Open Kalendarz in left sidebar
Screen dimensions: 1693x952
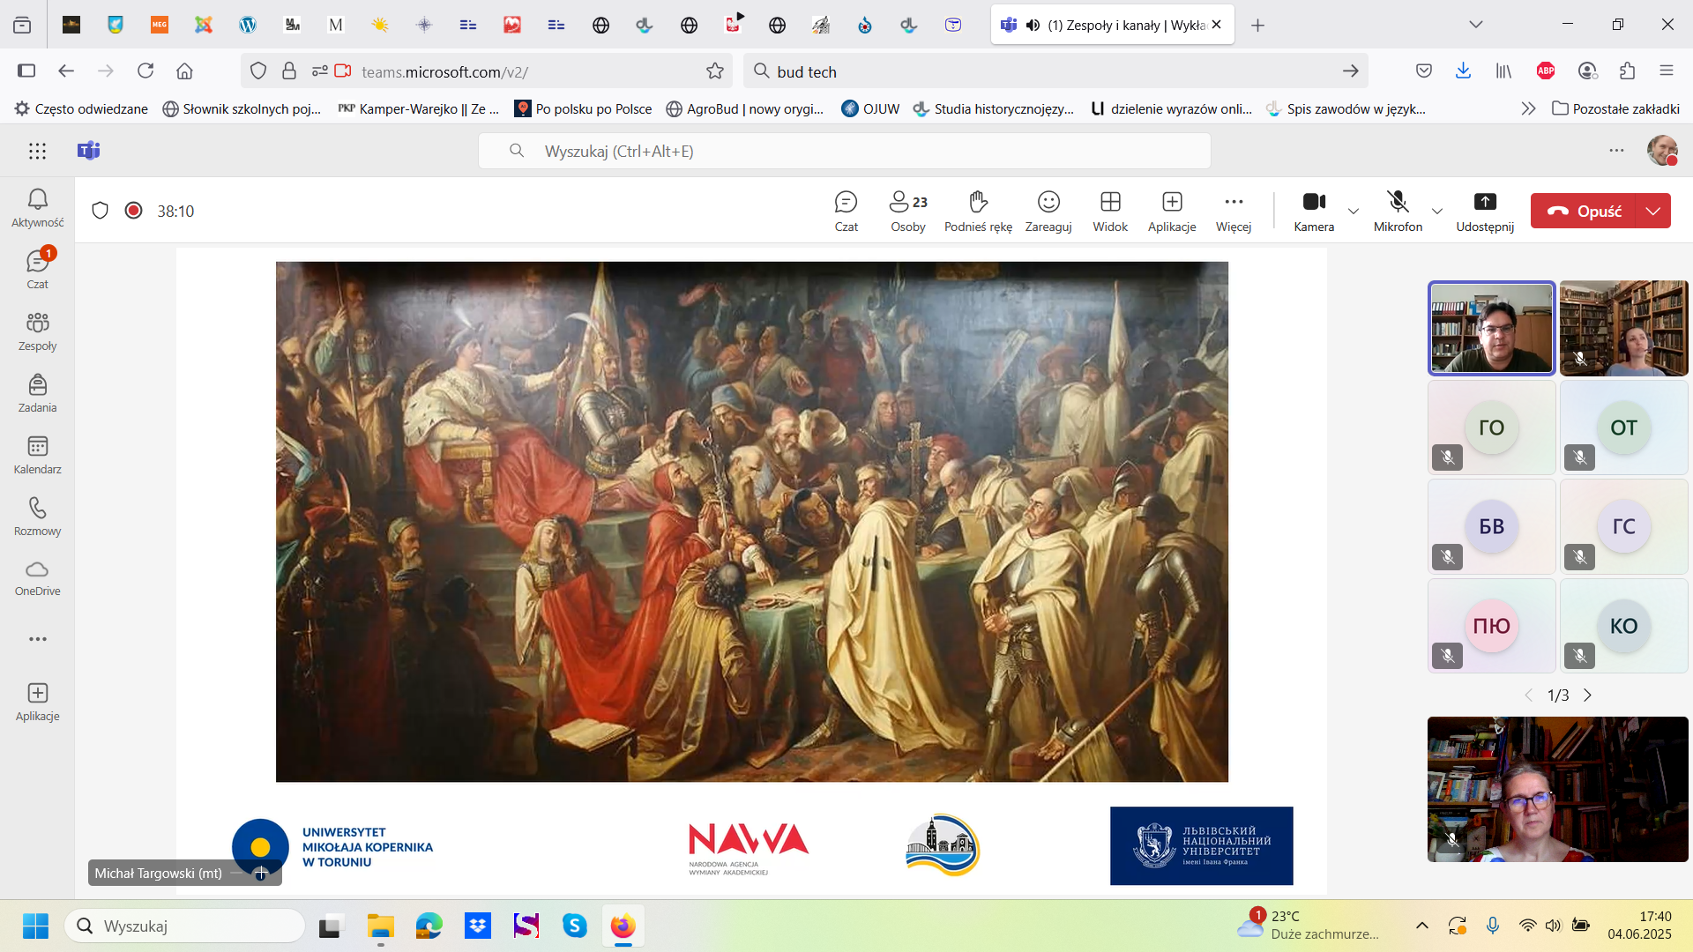click(37, 455)
